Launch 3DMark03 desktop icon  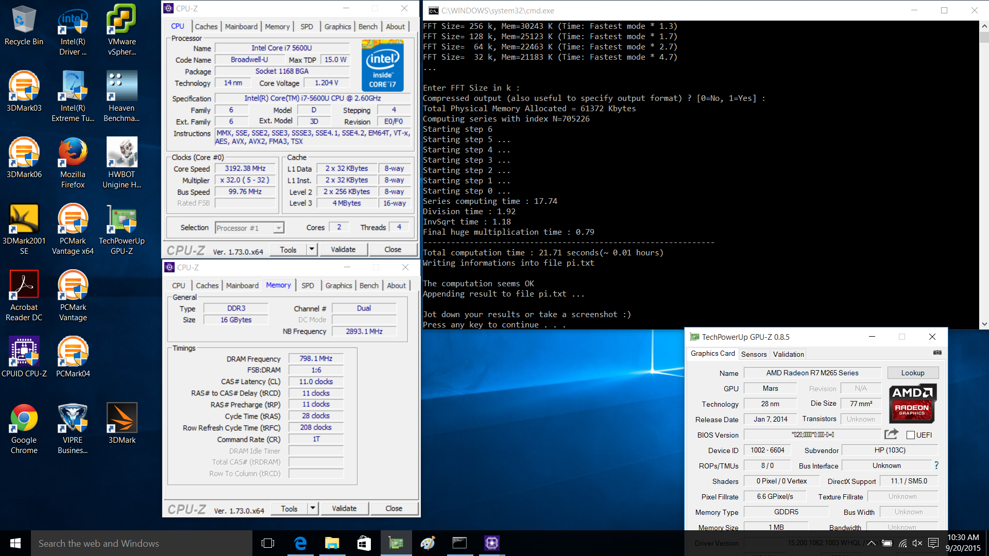24,92
